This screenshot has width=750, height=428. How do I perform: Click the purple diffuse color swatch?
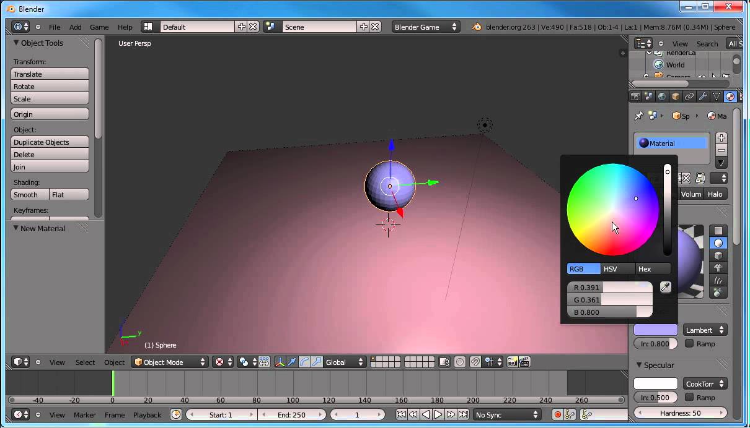[656, 330]
